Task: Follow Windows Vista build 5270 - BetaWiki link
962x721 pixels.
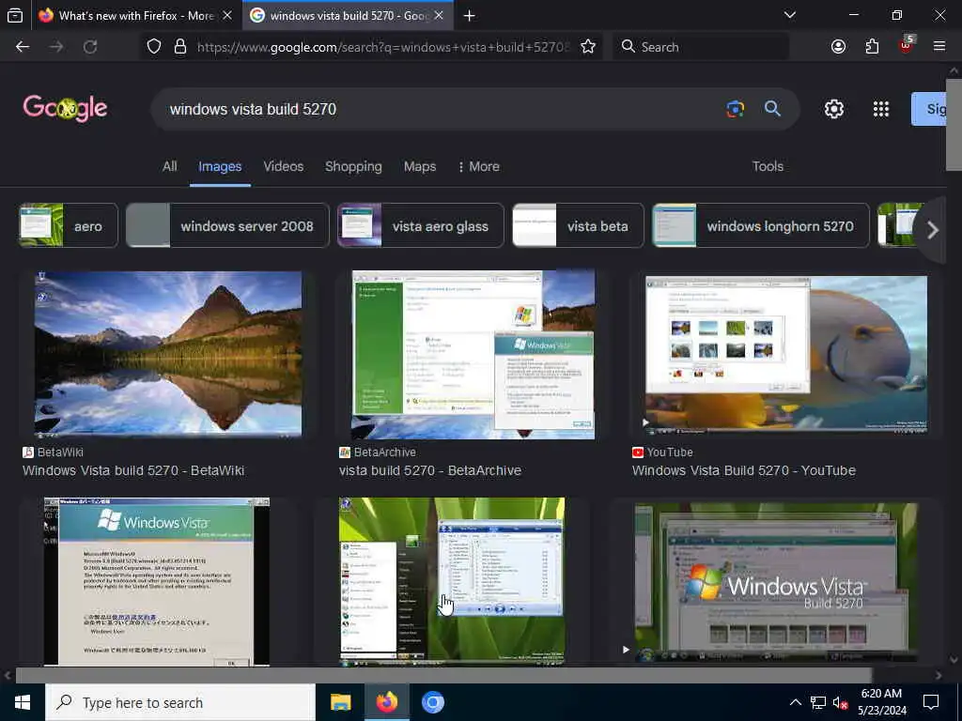Action: click(133, 470)
